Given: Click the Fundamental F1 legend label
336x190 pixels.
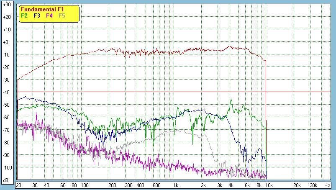Looking at the screenshot, I should [x=42, y=9].
